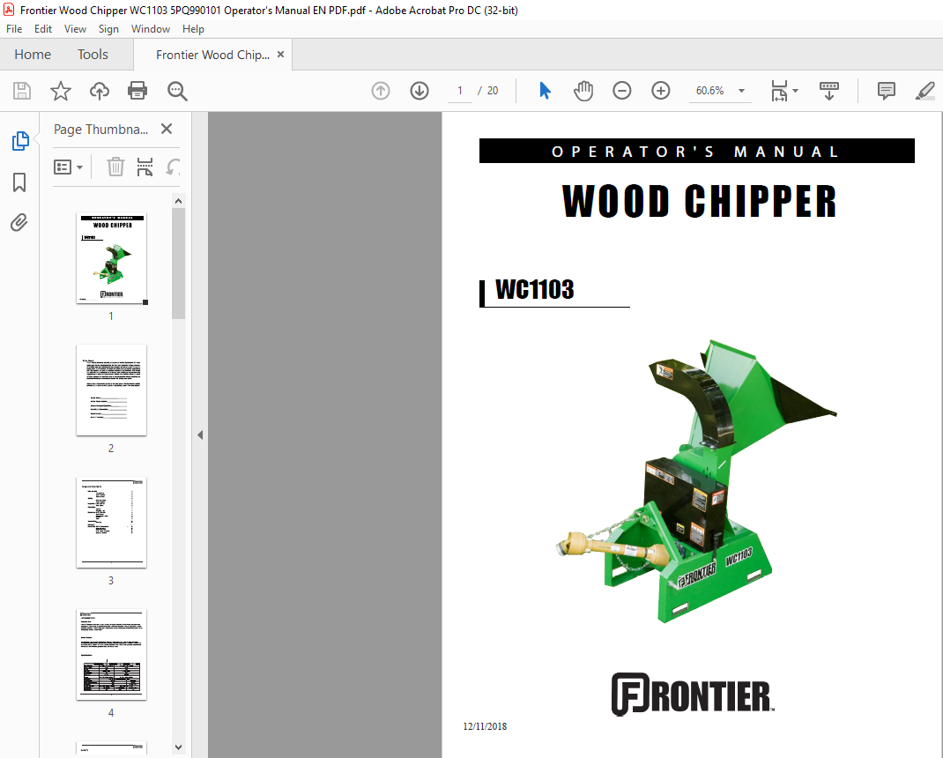Select the arrow Selection tool

[x=545, y=91]
